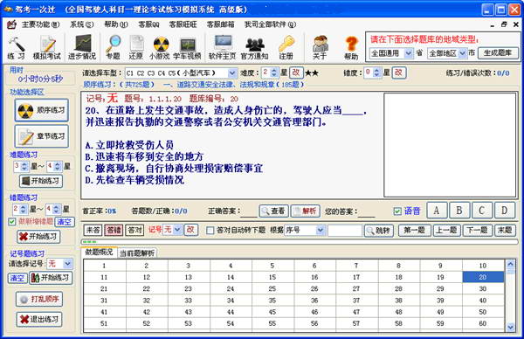Toggle the 做新增错题 checkbox
This screenshot has width=524, height=339.
point(12,222)
